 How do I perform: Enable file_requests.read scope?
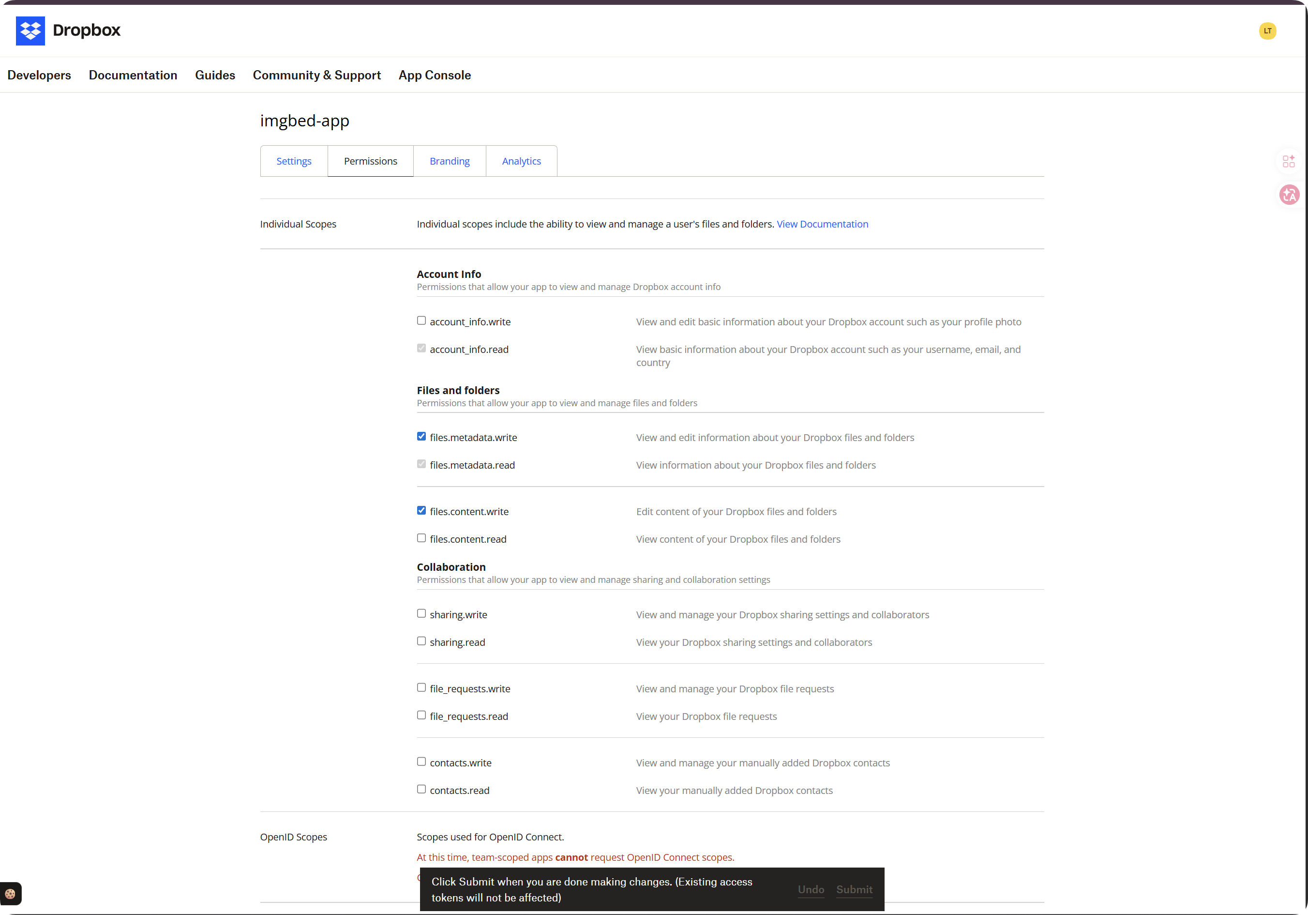coord(421,716)
